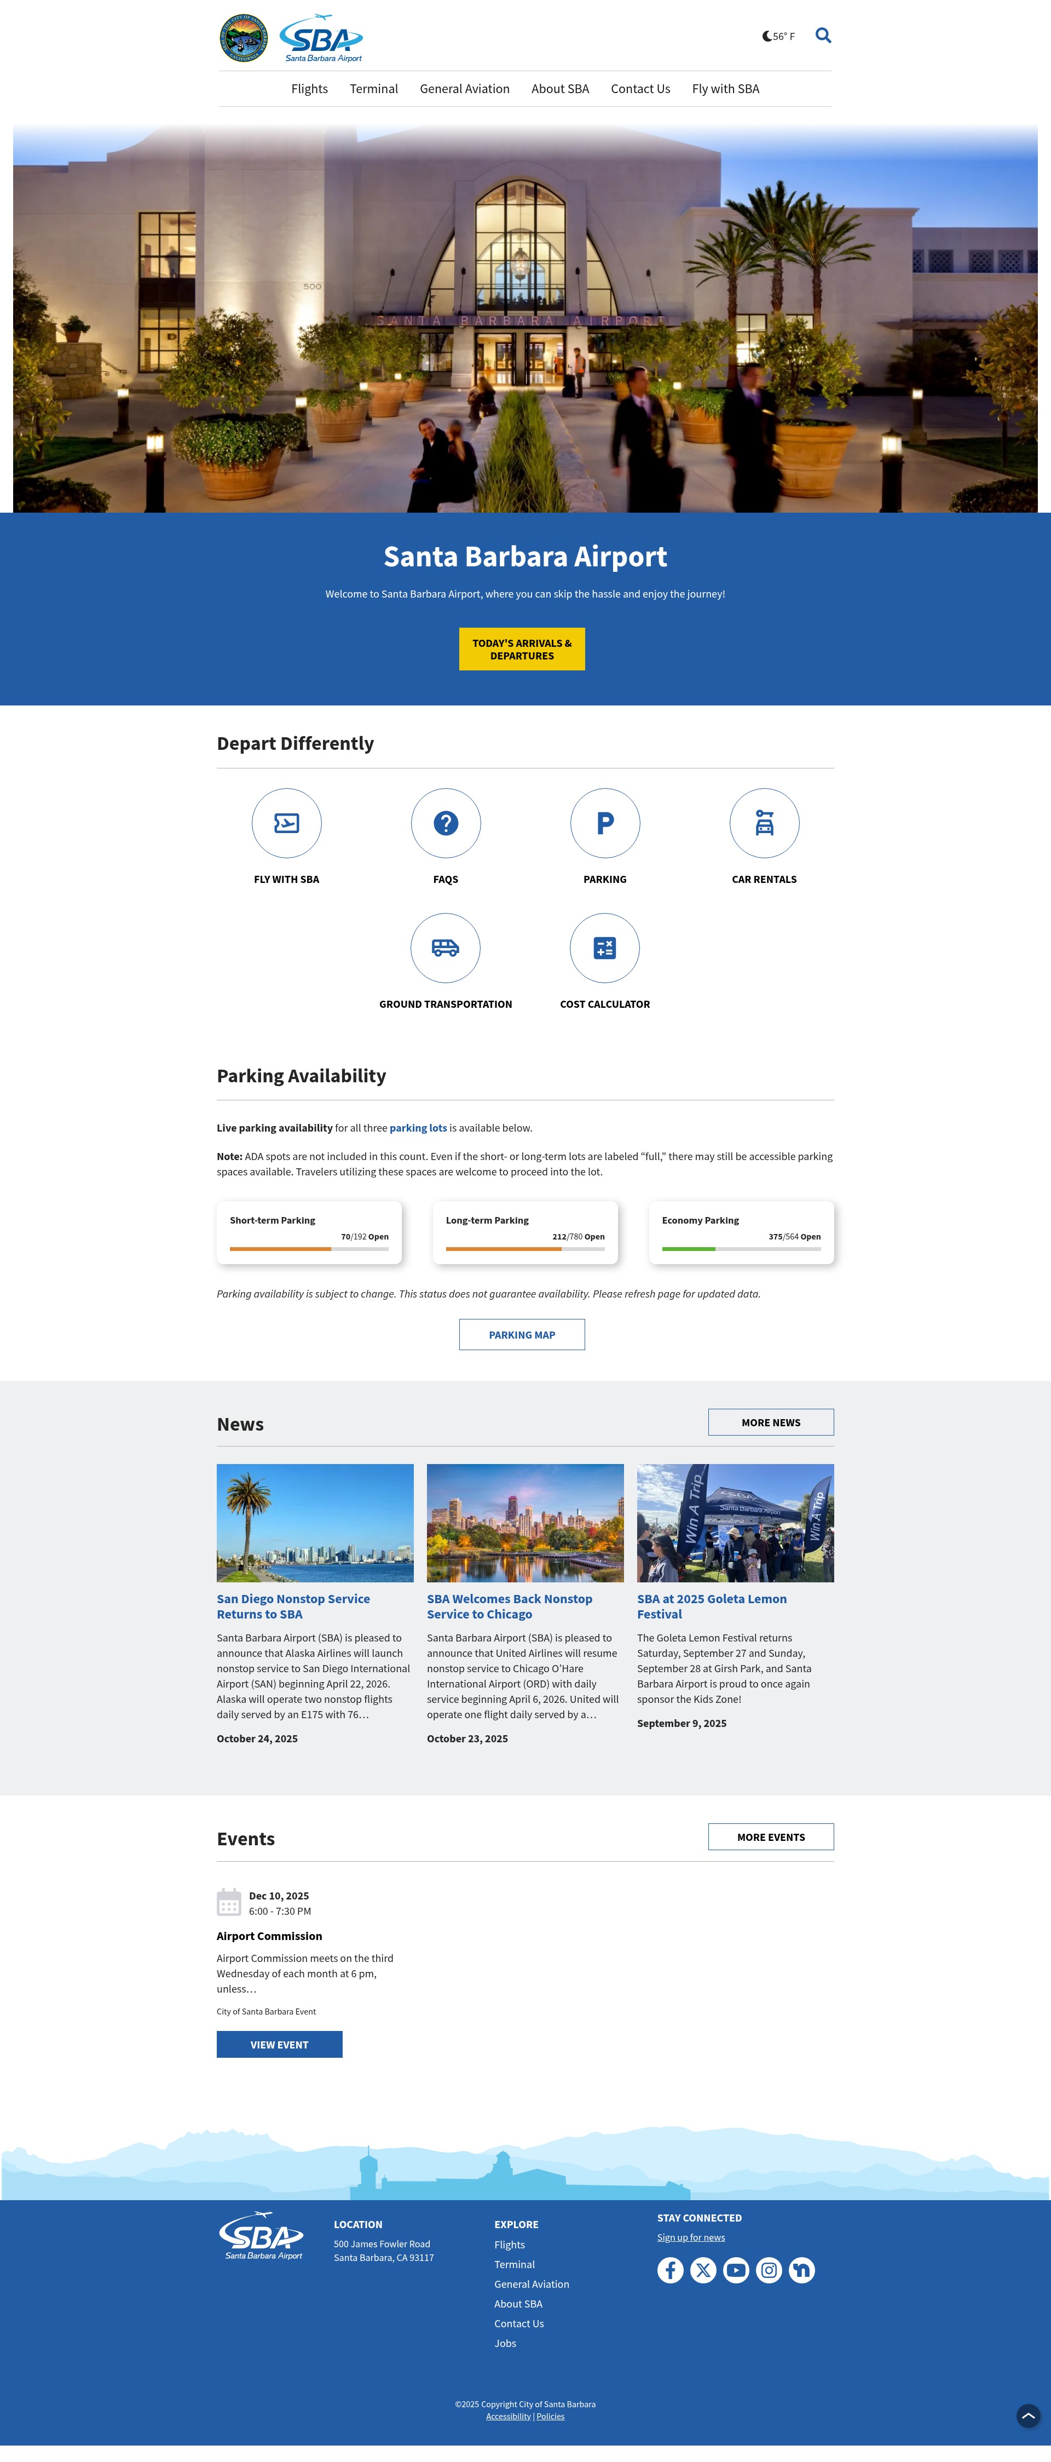Click the footer Terminal link

[514, 2264]
